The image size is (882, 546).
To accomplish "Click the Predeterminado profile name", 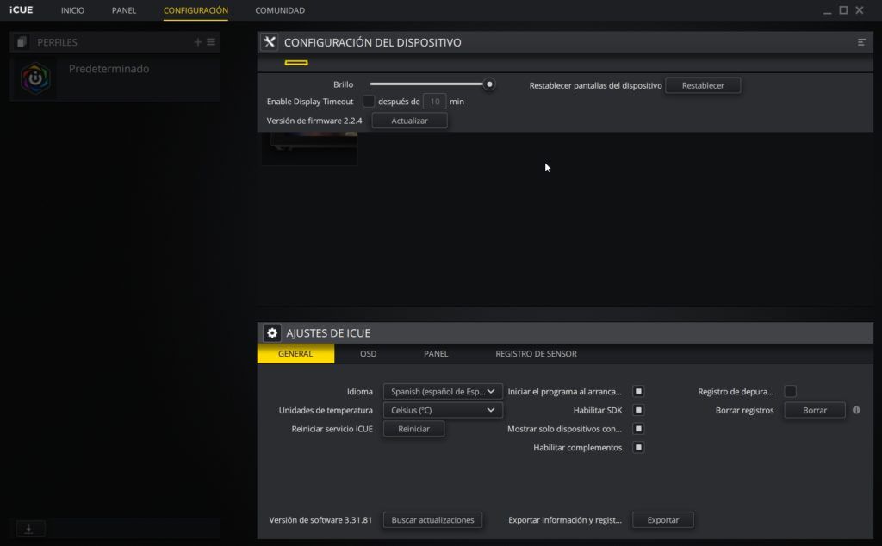I will click(x=109, y=69).
